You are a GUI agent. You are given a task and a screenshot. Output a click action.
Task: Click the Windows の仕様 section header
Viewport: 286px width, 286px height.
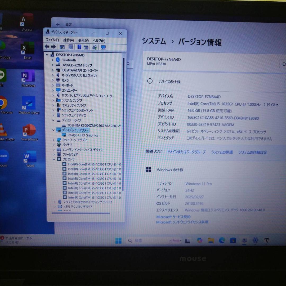[x=170, y=170]
